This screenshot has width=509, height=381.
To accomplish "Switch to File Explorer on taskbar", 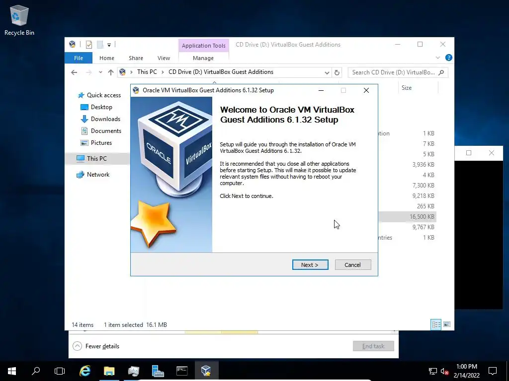I will [x=109, y=371].
